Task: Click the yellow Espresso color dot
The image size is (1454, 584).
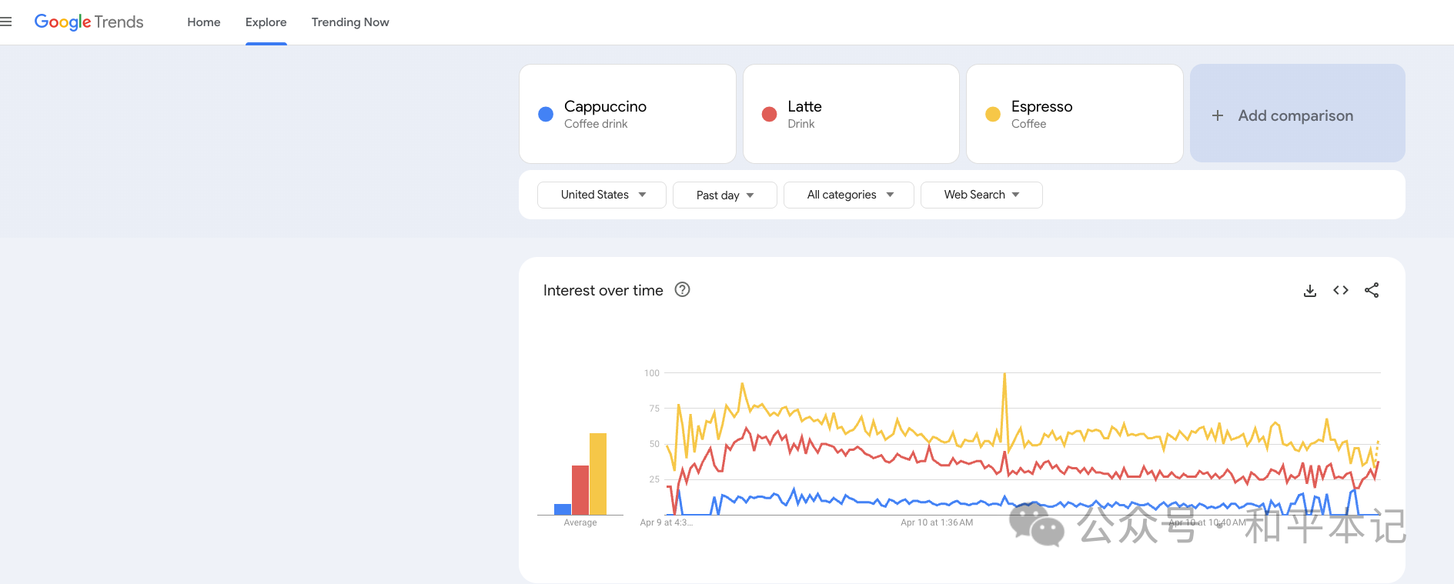Action: tap(993, 114)
